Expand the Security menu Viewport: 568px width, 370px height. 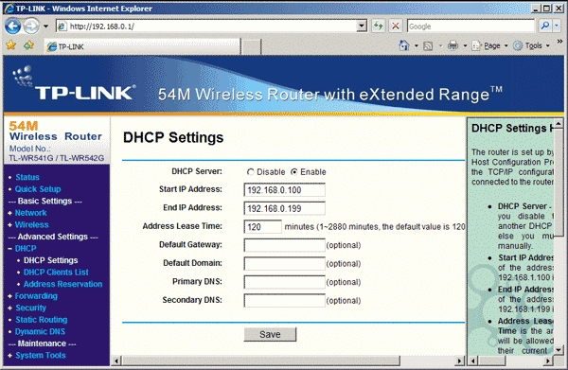[x=31, y=308]
